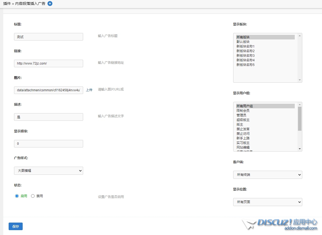Expand the 显示位置 dropdown
Screen dimensions: 322x235
point(267,202)
